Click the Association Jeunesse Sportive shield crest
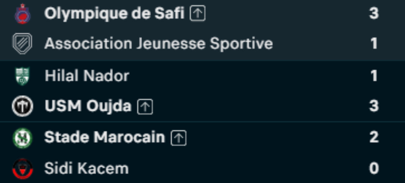The height and width of the screenshot is (183, 405). pos(22,44)
